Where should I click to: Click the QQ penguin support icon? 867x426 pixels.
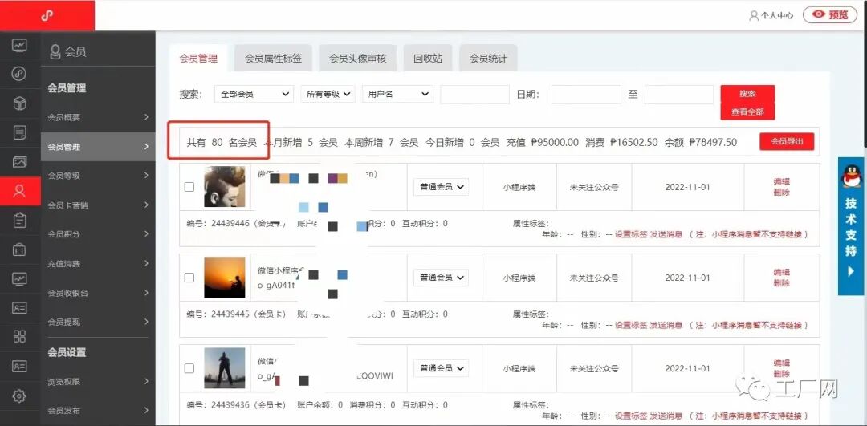pyautogui.click(x=851, y=176)
